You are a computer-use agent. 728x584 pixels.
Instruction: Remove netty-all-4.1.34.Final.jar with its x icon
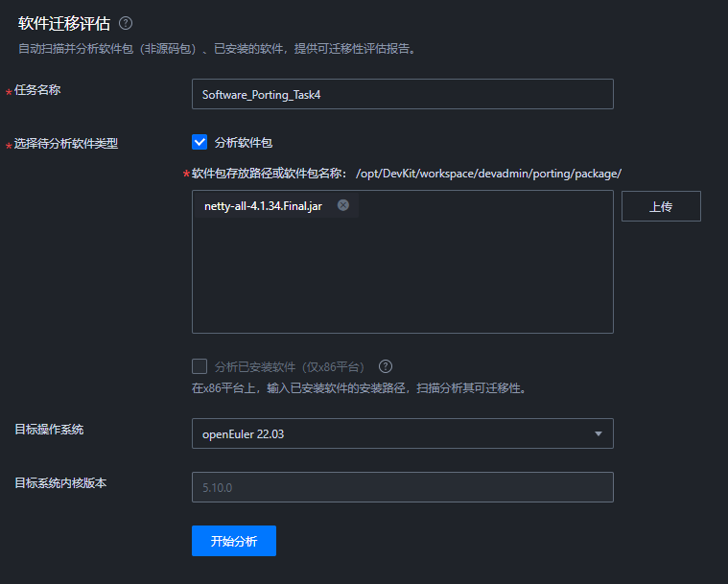[343, 205]
